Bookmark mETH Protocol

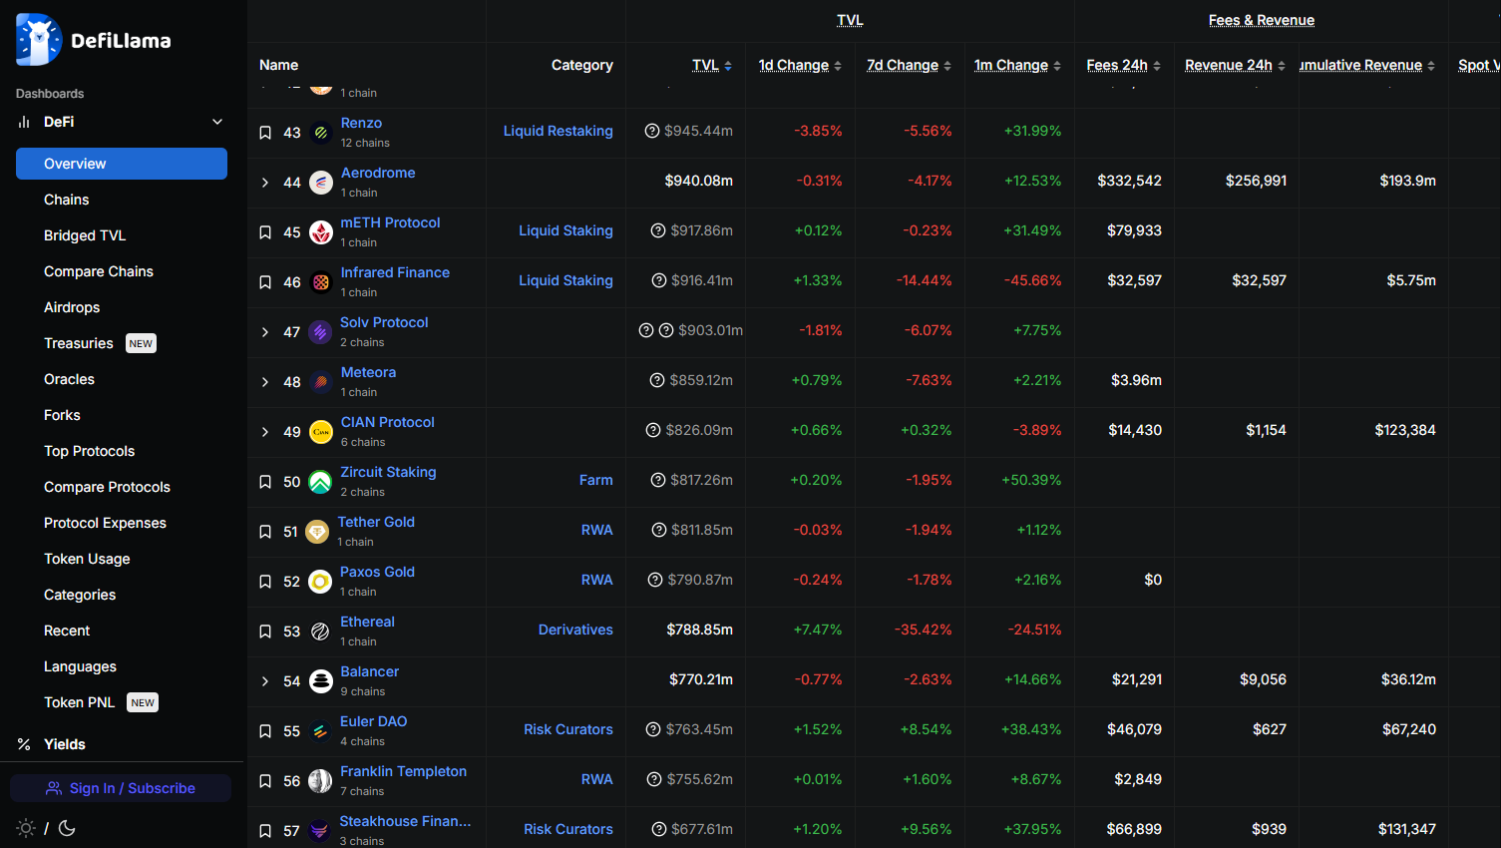point(265,232)
